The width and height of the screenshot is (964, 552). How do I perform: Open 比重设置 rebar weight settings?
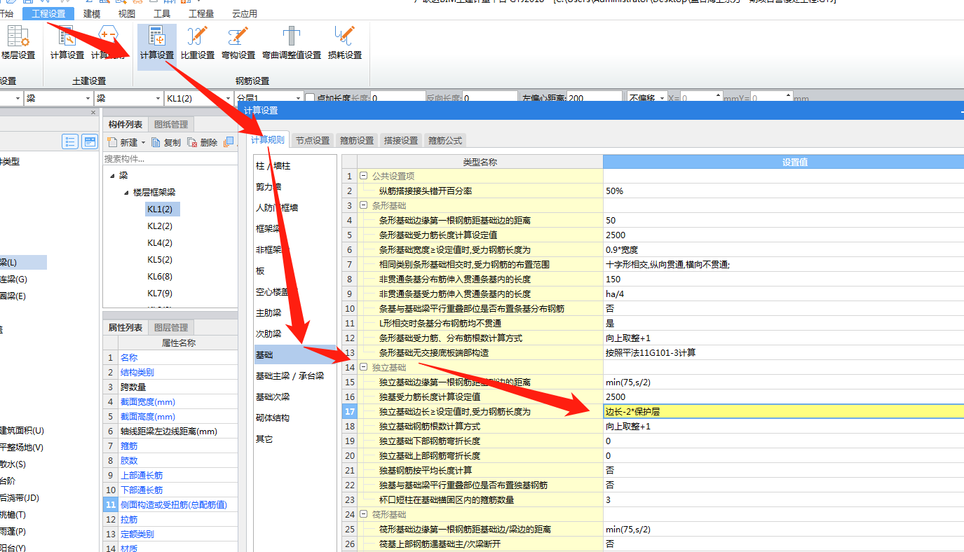(x=198, y=42)
